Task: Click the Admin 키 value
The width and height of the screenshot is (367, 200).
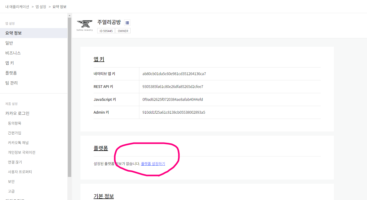Action: (174, 112)
